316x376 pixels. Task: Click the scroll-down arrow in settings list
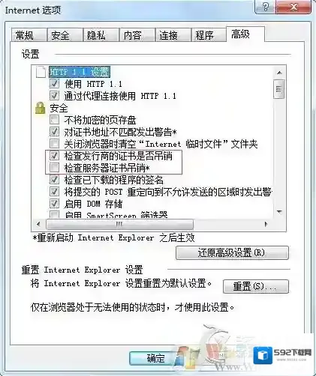click(x=279, y=212)
